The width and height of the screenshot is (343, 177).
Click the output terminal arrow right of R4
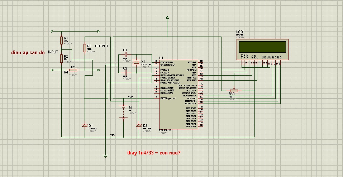tap(99, 70)
